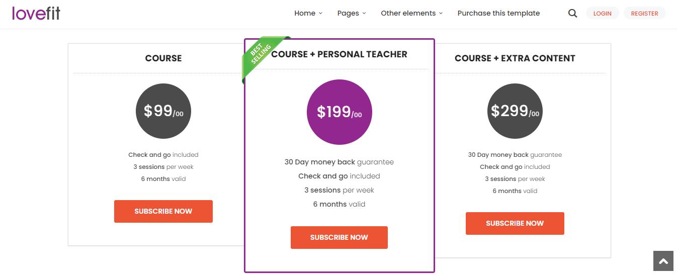Click the Best Selling green ribbon
The height and width of the screenshot is (275, 677).
tap(262, 56)
